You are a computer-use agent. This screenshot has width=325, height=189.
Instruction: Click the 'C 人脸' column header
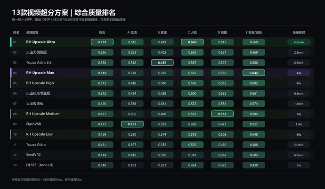tap(192, 33)
